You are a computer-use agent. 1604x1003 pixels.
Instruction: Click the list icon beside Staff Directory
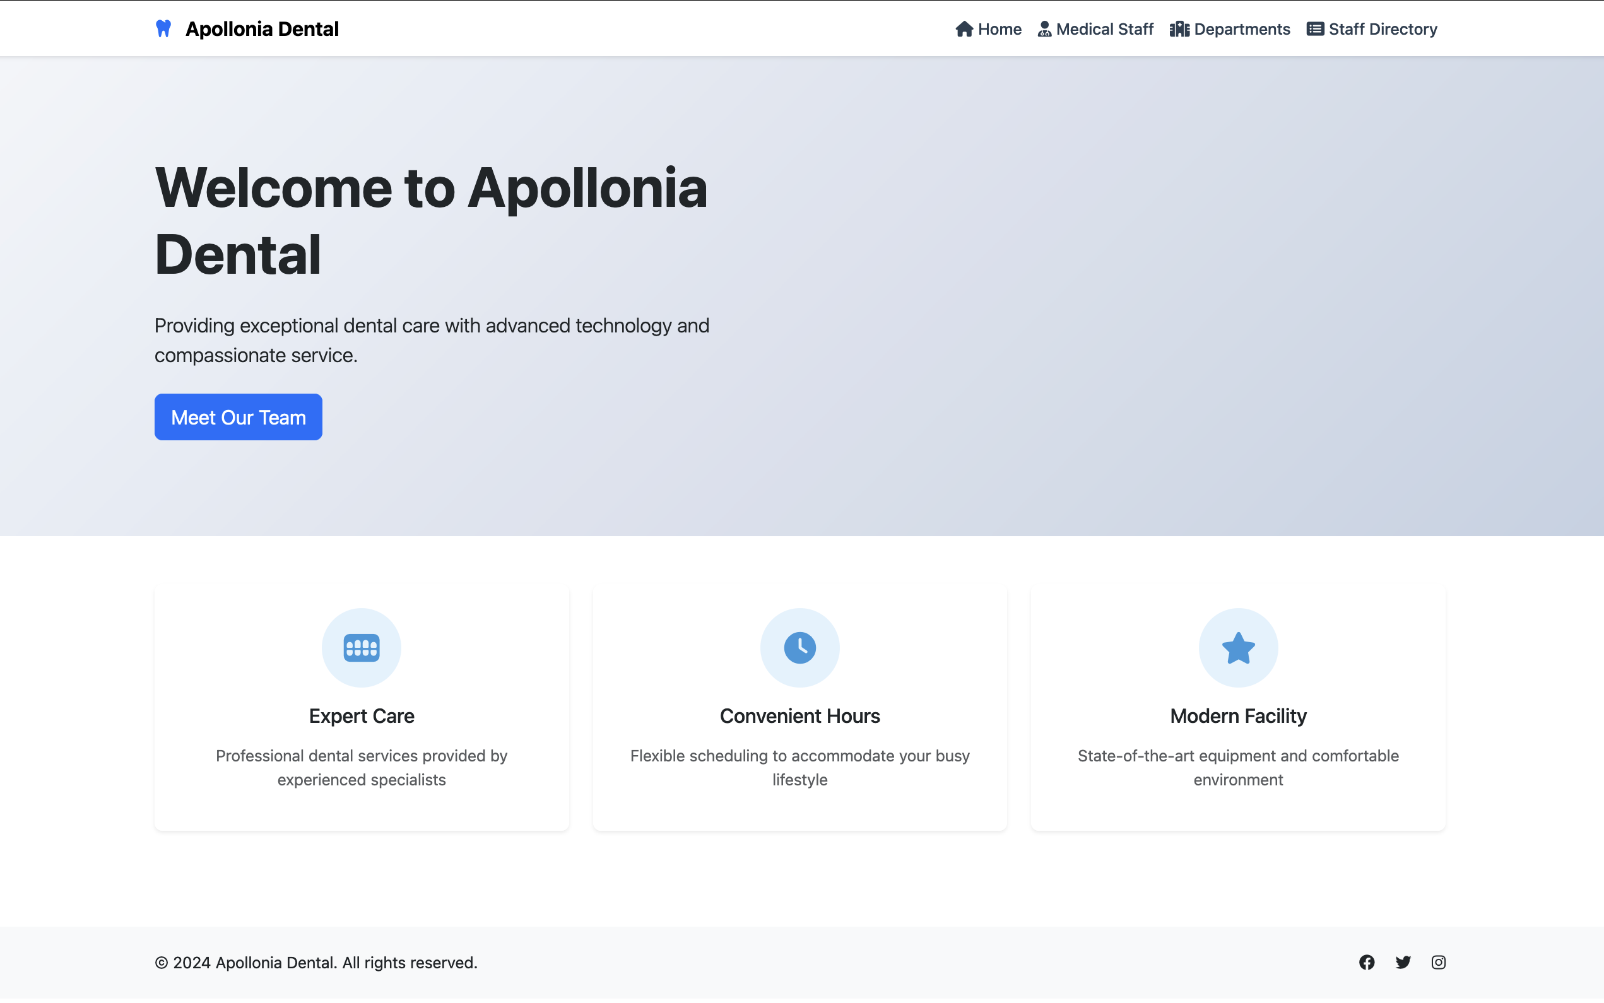[1315, 29]
